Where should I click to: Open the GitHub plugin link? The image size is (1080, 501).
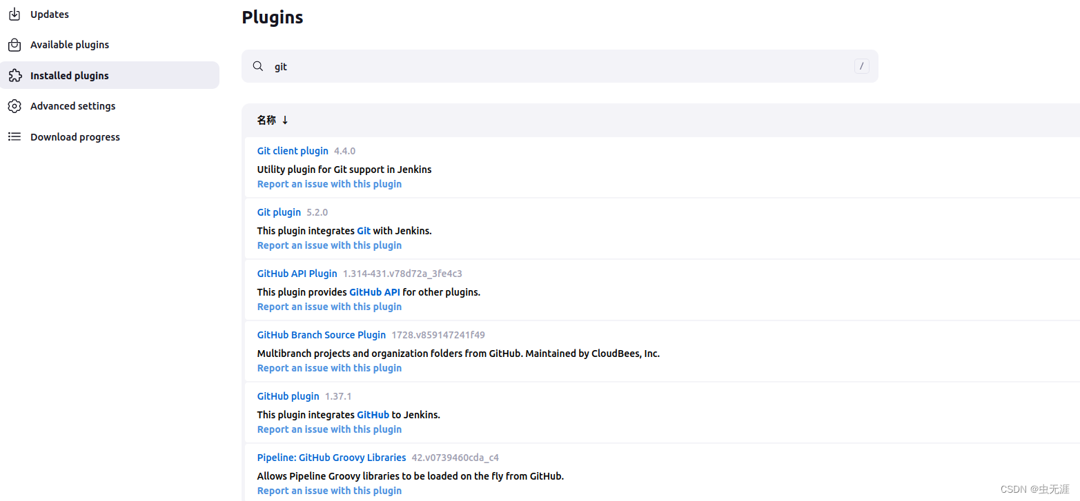[x=288, y=396]
